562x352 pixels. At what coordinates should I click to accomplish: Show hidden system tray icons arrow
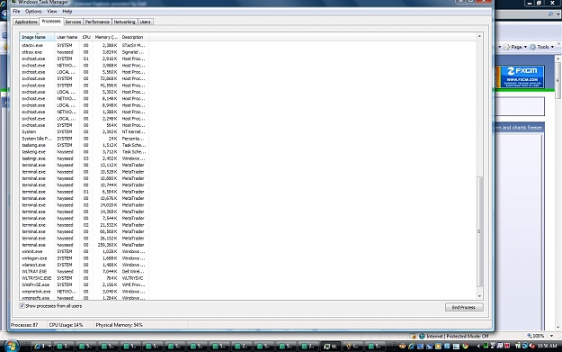click(478, 347)
